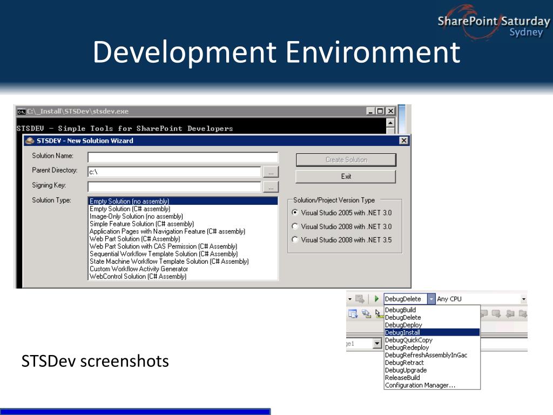
Task: Select 'State Machine Workflow Template Solution' type
Action: [x=183, y=262]
